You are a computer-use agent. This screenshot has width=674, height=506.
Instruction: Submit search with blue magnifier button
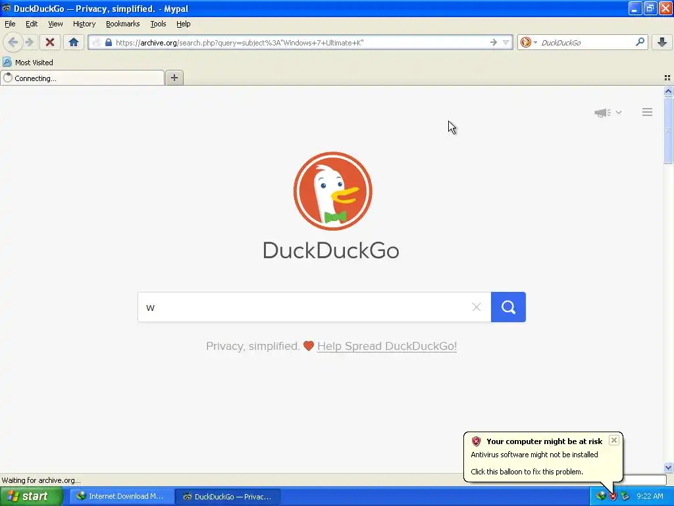(x=509, y=307)
